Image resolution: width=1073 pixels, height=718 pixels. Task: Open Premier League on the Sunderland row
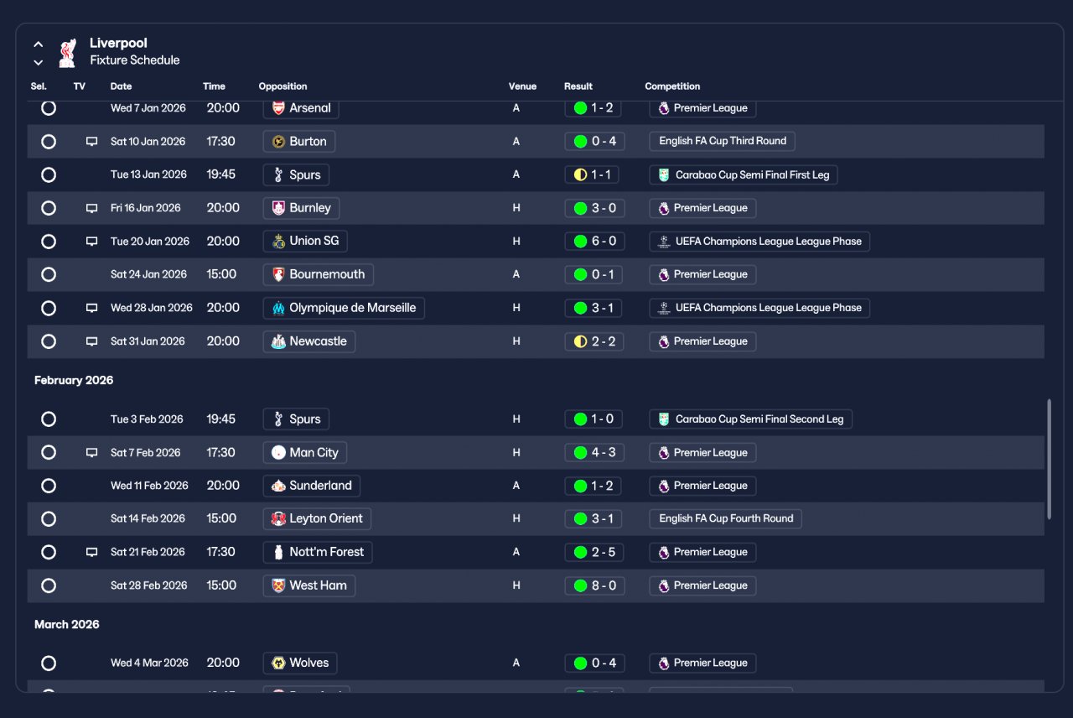[x=702, y=486]
